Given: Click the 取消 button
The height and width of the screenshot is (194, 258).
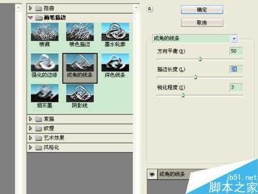Looking at the screenshot, I should pos(202,22).
